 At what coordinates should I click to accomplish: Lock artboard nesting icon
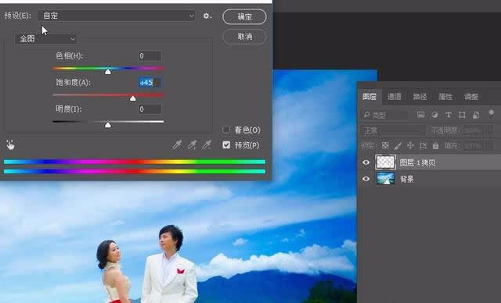pos(423,145)
